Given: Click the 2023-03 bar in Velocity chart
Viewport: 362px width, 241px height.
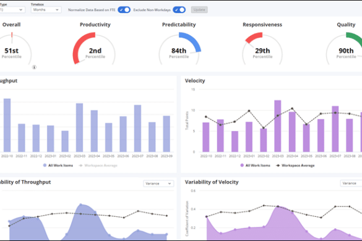Looking at the screenshot, I should coord(278,126).
